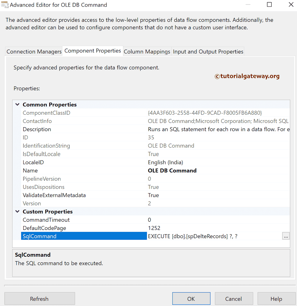Image resolution: width=297 pixels, height=306 pixels.
Task: Switch to Input and Output Properties tab
Action: click(x=208, y=51)
